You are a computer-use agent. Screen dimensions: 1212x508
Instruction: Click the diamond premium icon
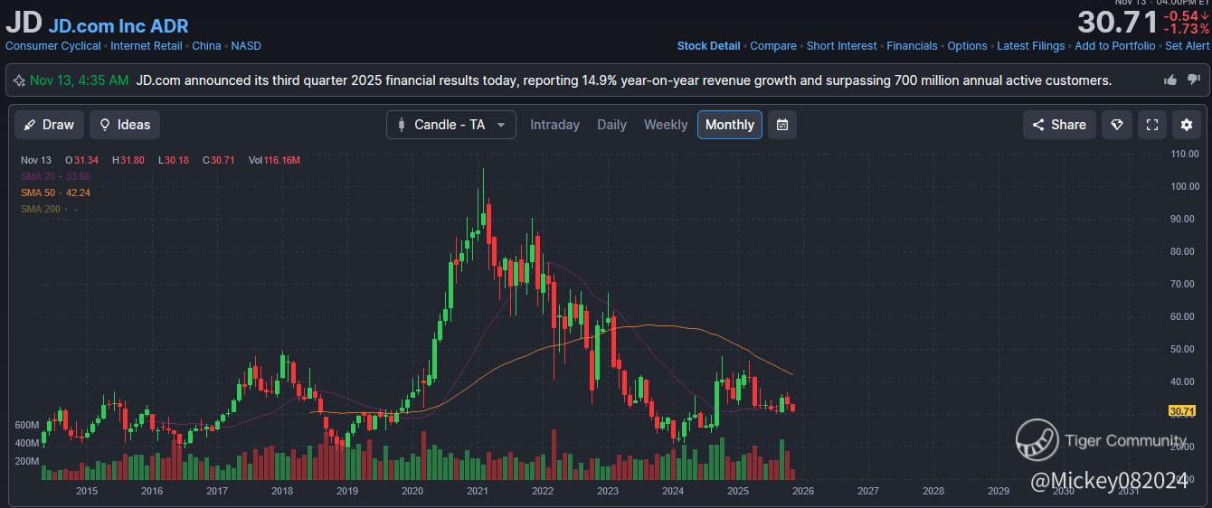click(x=1117, y=125)
